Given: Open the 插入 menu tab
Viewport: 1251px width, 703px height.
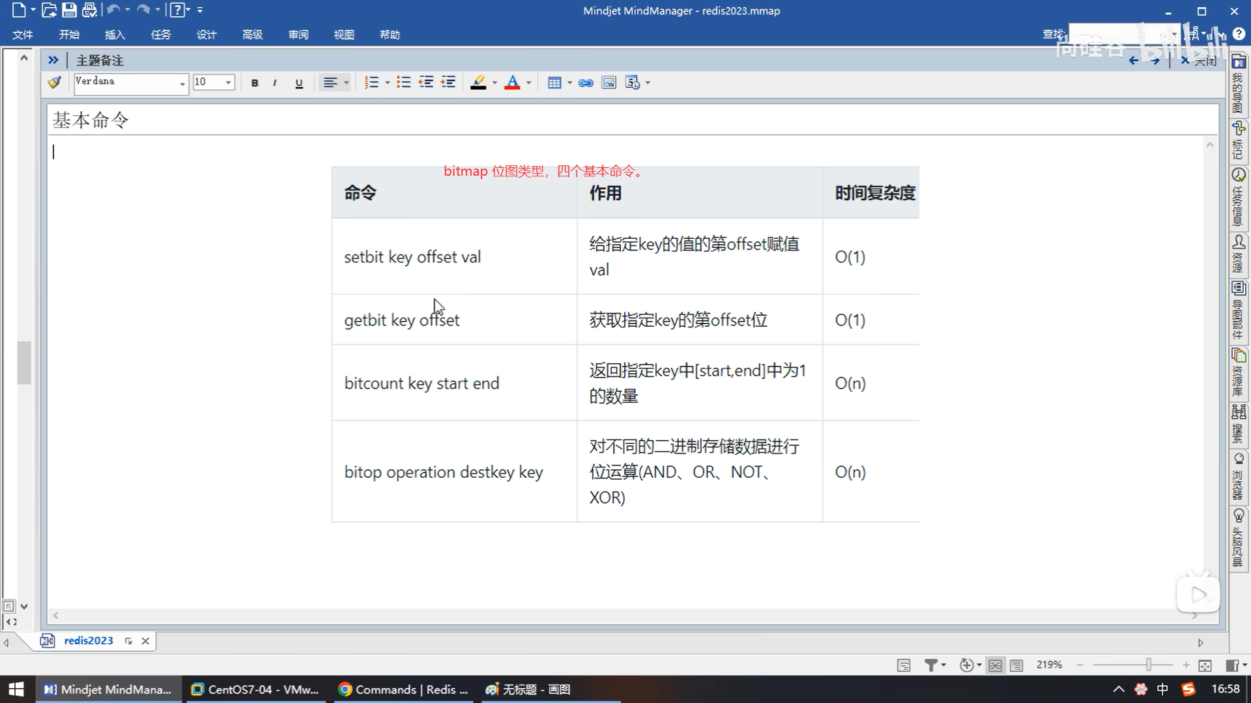Looking at the screenshot, I should [115, 34].
